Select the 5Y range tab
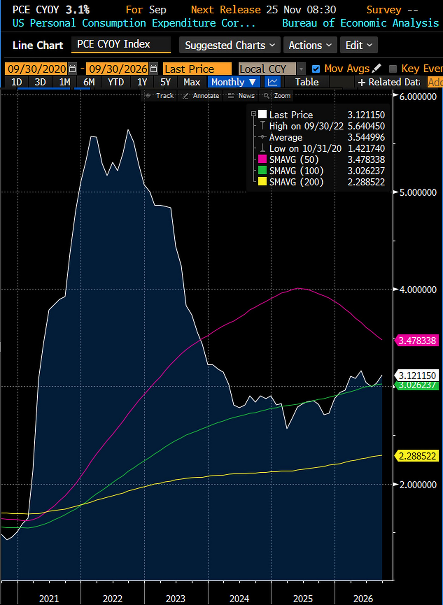443x605 pixels. point(165,82)
